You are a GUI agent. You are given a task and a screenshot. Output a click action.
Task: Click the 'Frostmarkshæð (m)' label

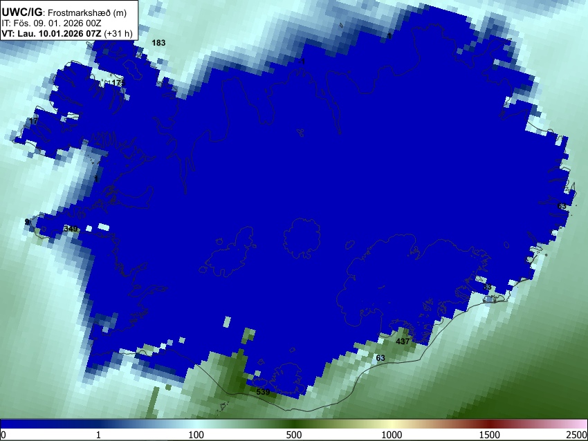pos(87,12)
